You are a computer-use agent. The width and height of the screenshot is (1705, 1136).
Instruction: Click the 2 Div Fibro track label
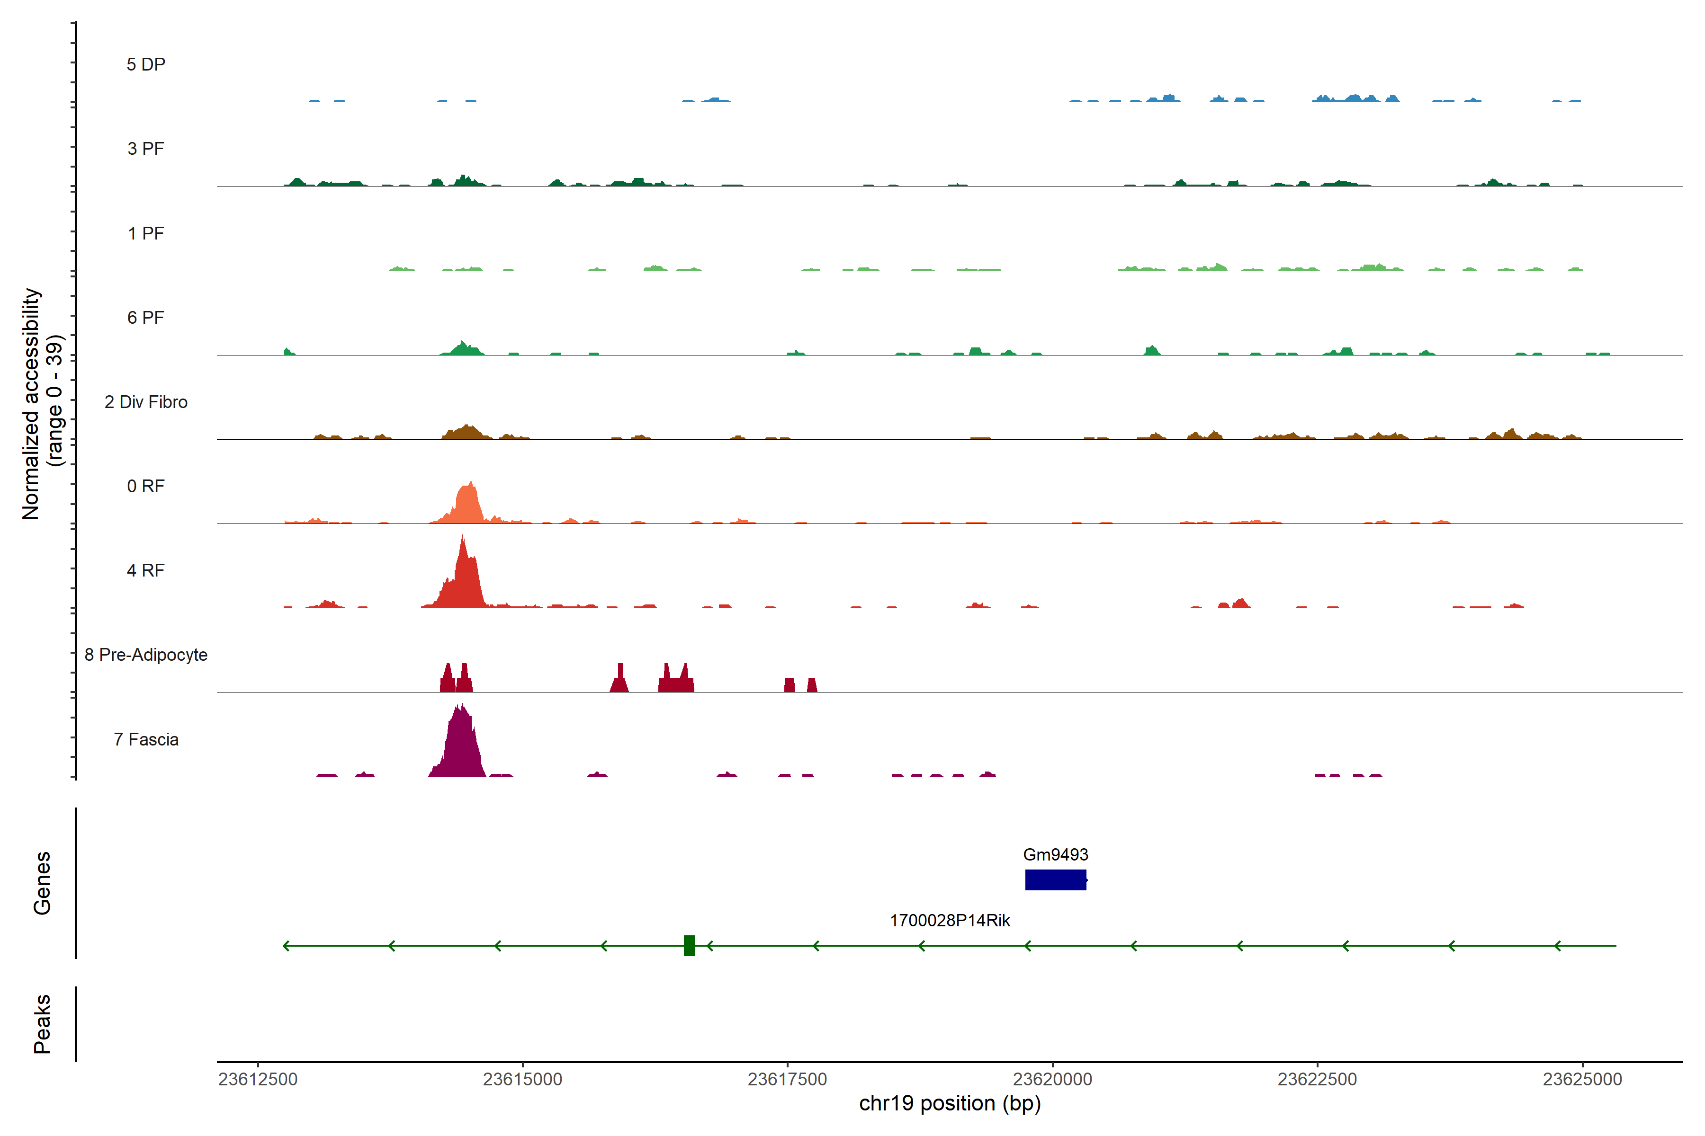146,402
